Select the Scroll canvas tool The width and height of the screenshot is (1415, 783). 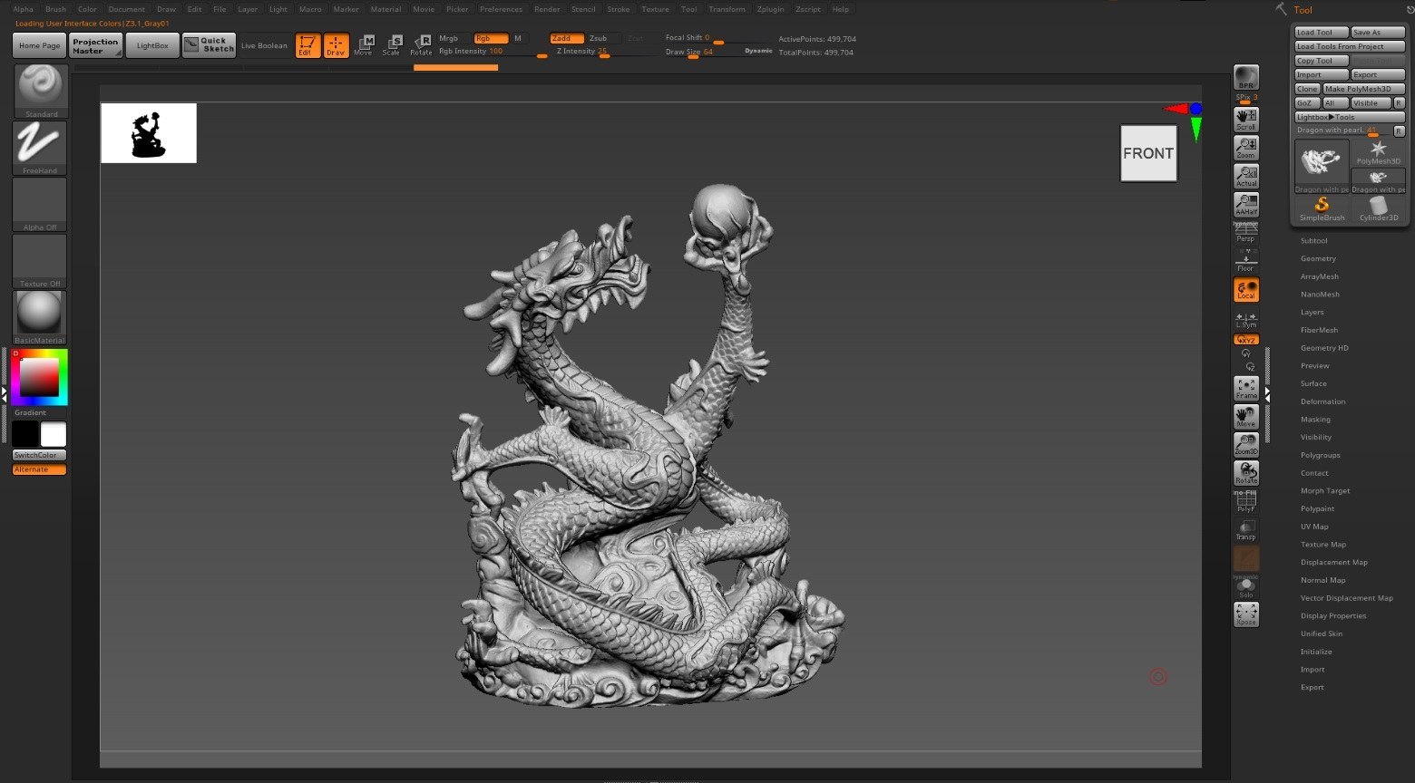[1245, 119]
